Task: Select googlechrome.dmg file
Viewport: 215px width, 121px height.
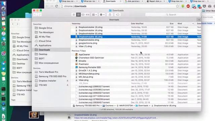Action: [88, 43]
